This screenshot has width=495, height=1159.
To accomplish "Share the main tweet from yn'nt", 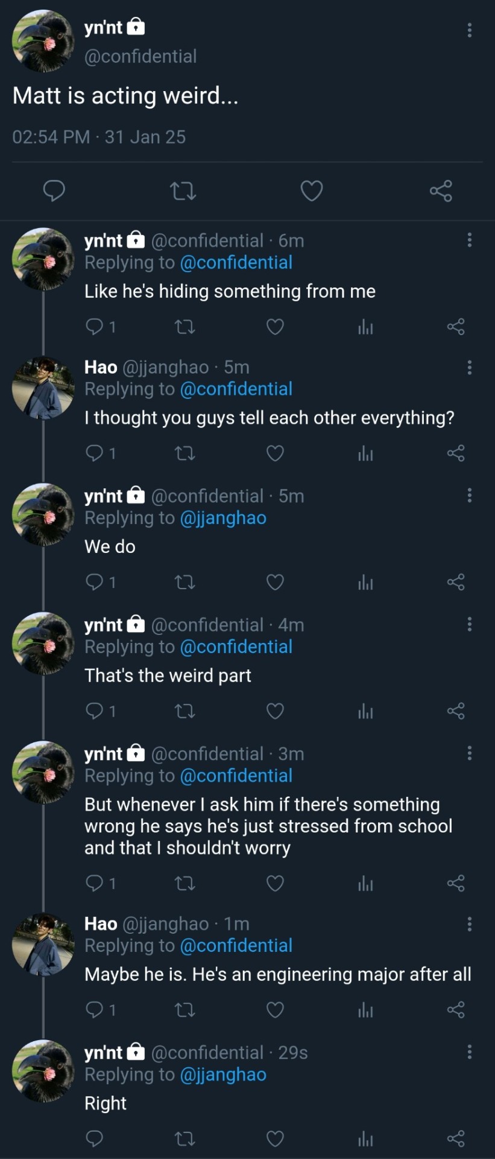I will click(441, 191).
